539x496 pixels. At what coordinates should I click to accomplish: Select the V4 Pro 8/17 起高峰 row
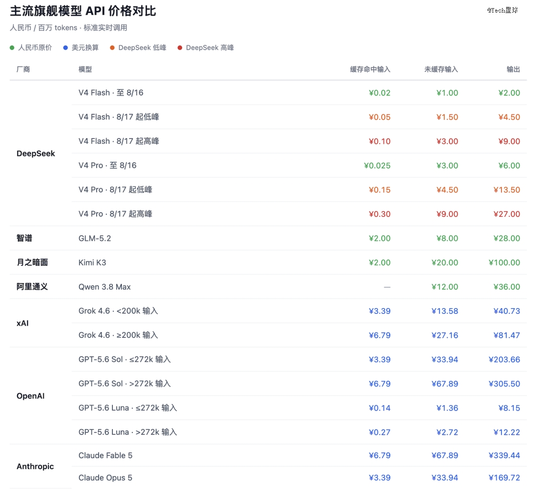(x=299, y=214)
